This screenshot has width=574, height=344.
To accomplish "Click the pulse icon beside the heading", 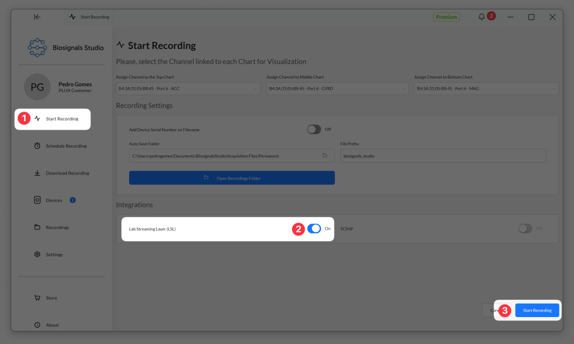I will [x=121, y=45].
